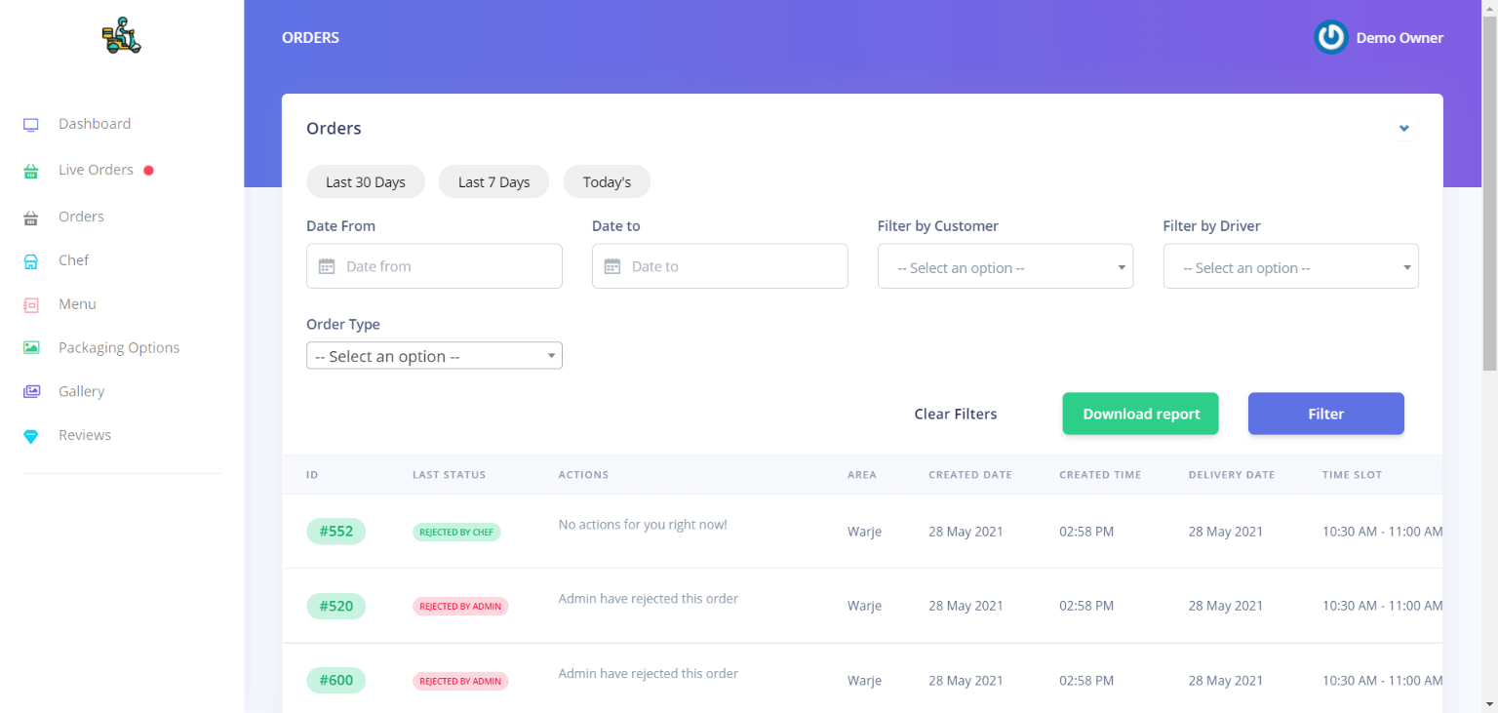Image resolution: width=1498 pixels, height=713 pixels.
Task: Click the CREATED DATE column header
Action: [x=970, y=475]
